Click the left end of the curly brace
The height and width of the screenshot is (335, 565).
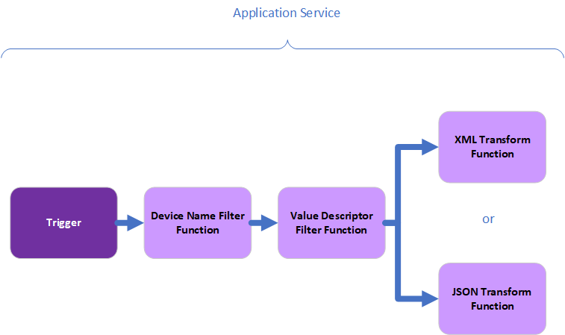tap(4, 55)
